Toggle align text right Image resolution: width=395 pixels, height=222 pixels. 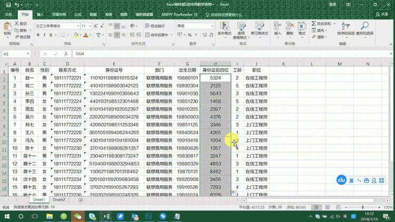(x=123, y=35)
